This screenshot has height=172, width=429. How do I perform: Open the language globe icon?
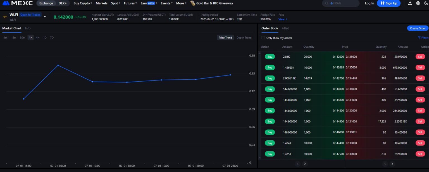(418, 3)
